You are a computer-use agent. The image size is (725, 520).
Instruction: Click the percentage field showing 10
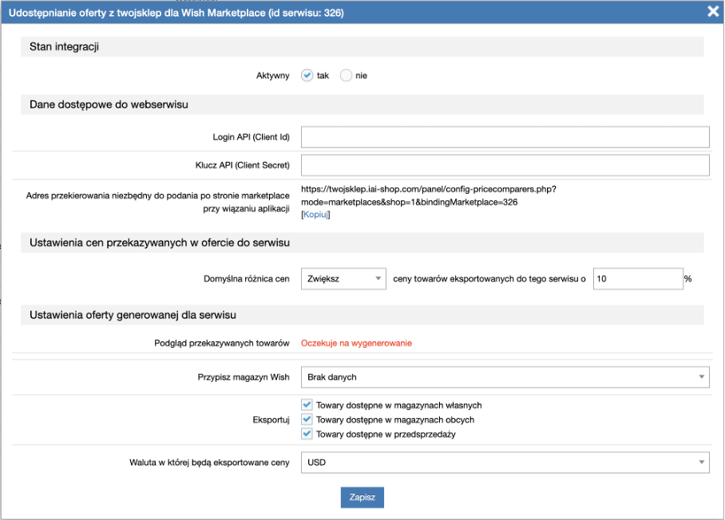[x=636, y=279]
